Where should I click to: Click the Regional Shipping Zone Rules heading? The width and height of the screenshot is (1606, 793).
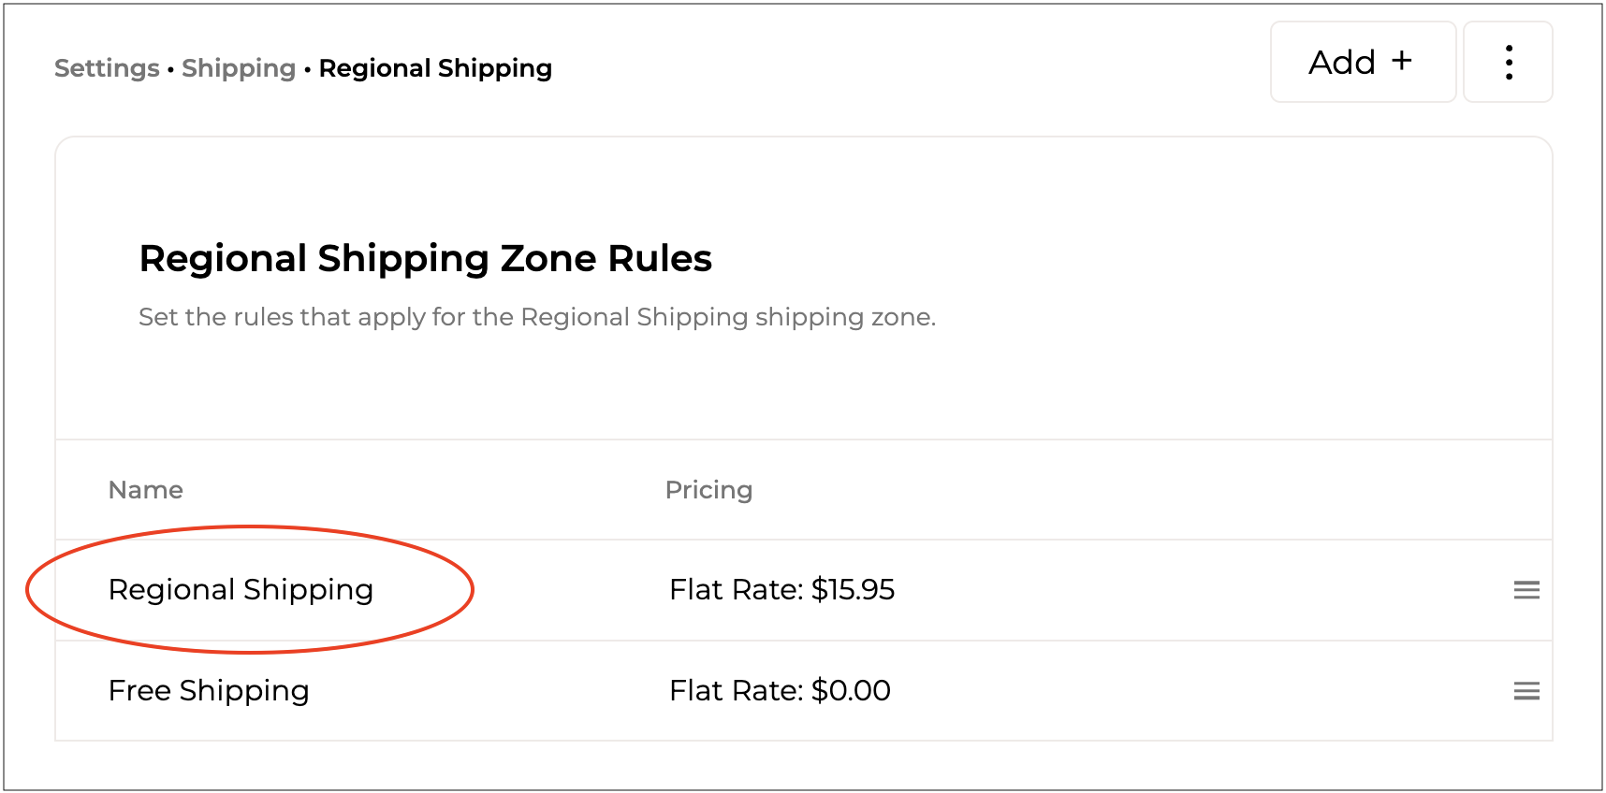(425, 259)
